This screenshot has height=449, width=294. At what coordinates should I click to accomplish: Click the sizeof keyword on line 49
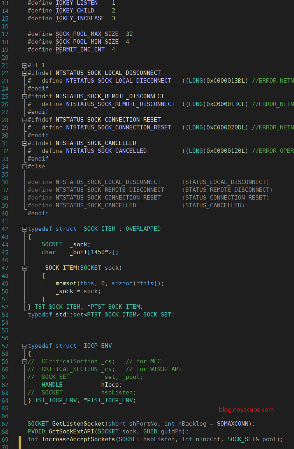coord(122,283)
